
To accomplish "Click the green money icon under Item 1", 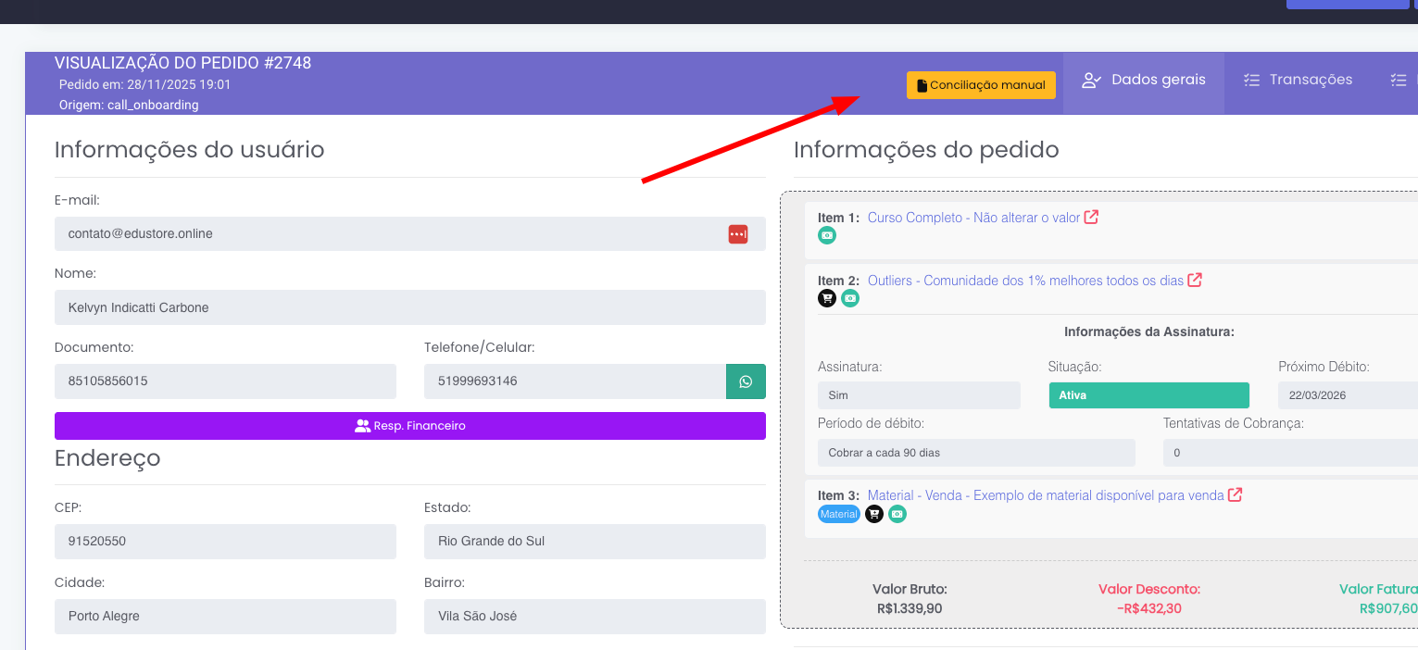I will (827, 235).
